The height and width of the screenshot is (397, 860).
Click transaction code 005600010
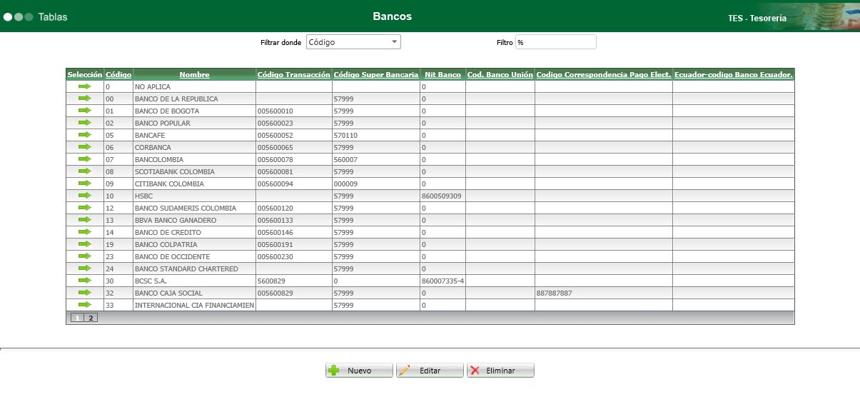click(x=275, y=111)
